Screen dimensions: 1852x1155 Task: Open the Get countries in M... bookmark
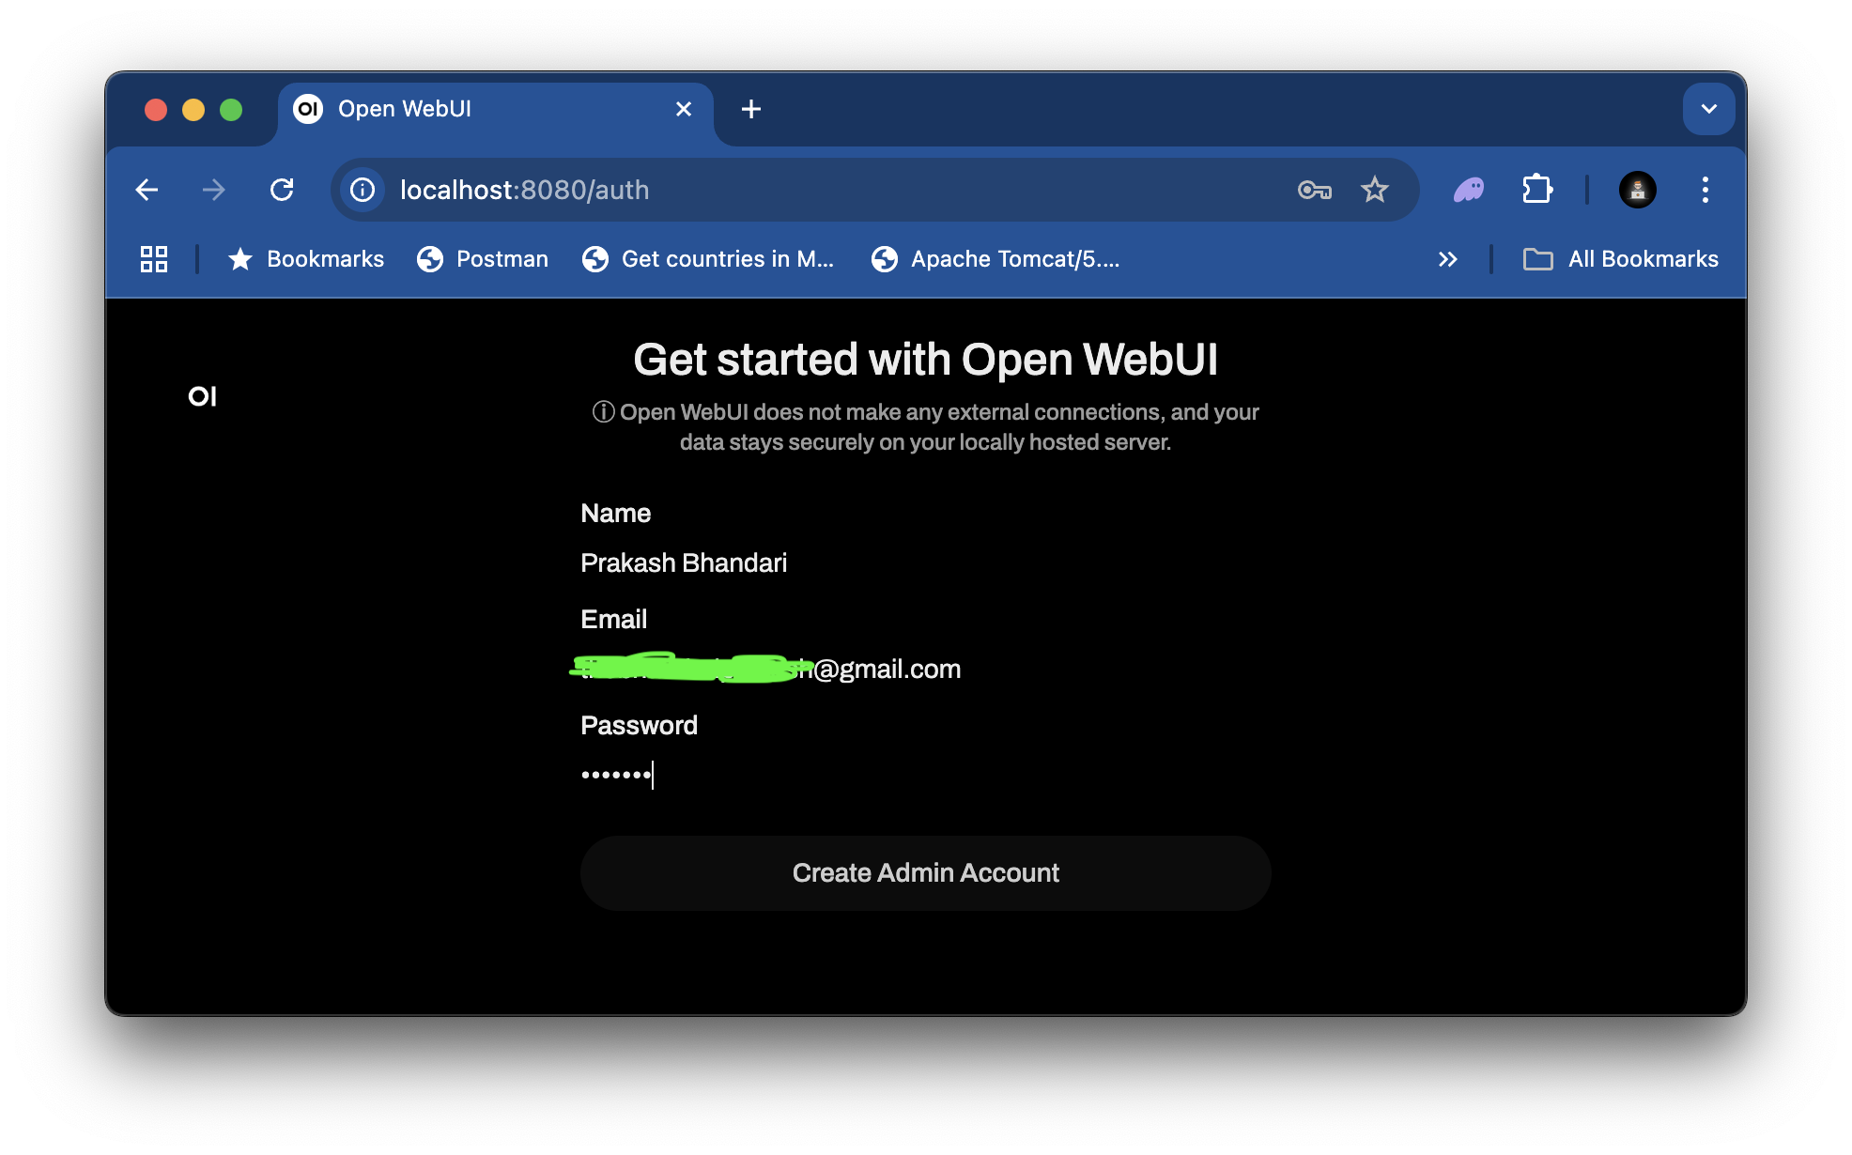pyautogui.click(x=708, y=259)
